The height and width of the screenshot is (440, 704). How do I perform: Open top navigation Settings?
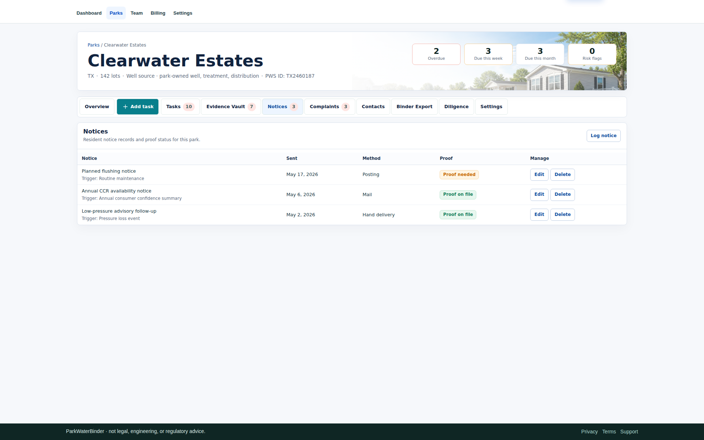click(183, 13)
